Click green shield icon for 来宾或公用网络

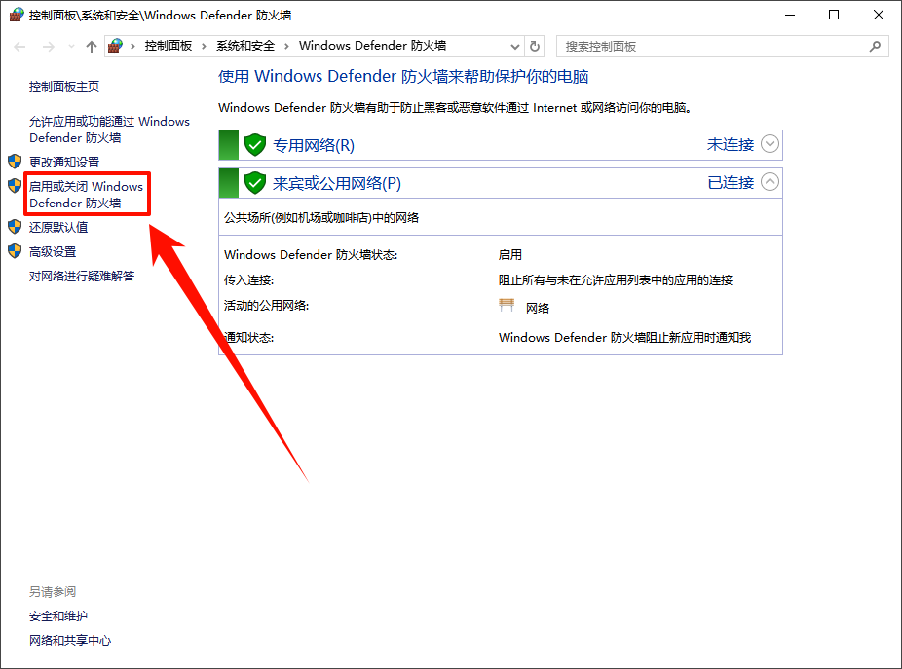pos(255,183)
